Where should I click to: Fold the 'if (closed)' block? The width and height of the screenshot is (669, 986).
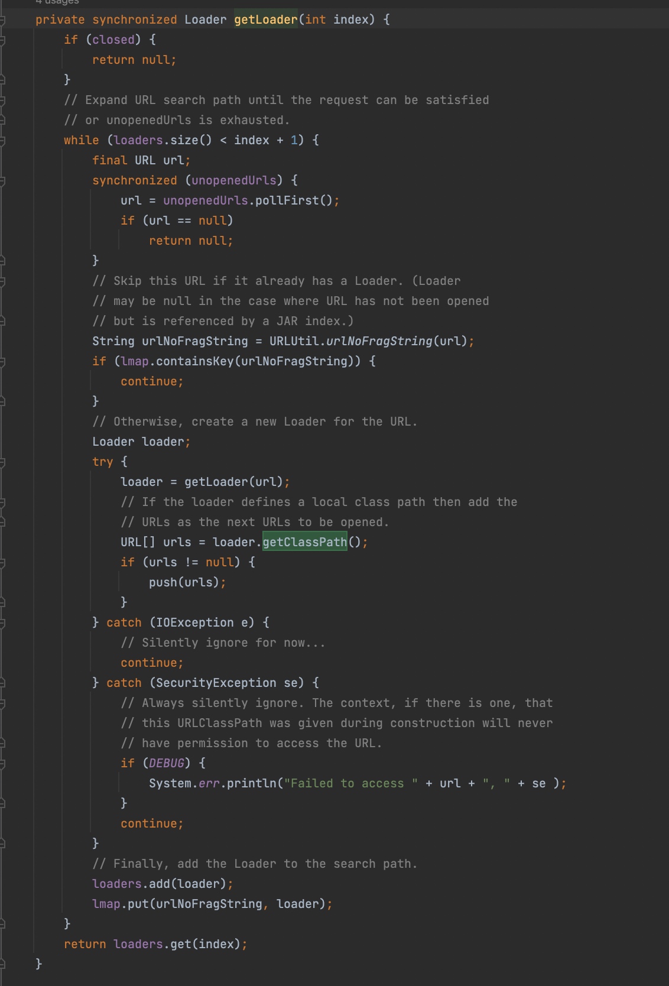[x=2, y=40]
